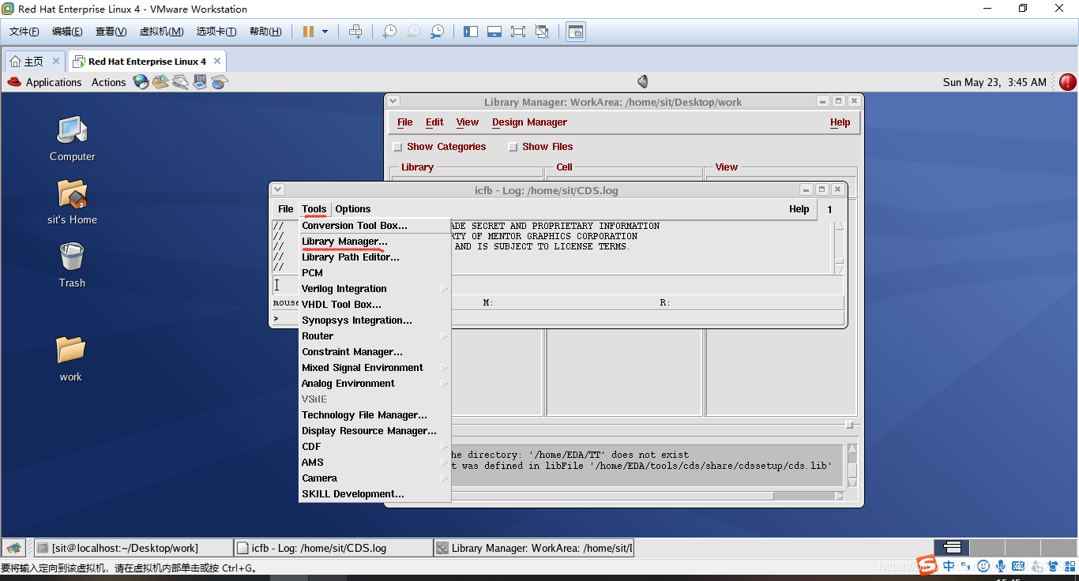Viewport: 1079px width, 581px height.
Task: Choose Constraint Manager... menu entry
Action: tap(374, 352)
